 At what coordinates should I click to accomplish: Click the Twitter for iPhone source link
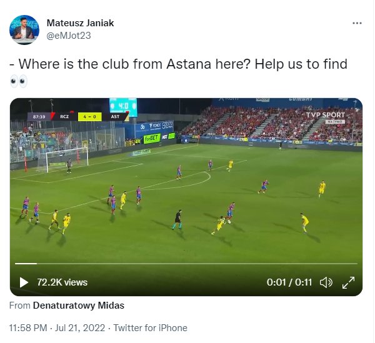click(150, 328)
